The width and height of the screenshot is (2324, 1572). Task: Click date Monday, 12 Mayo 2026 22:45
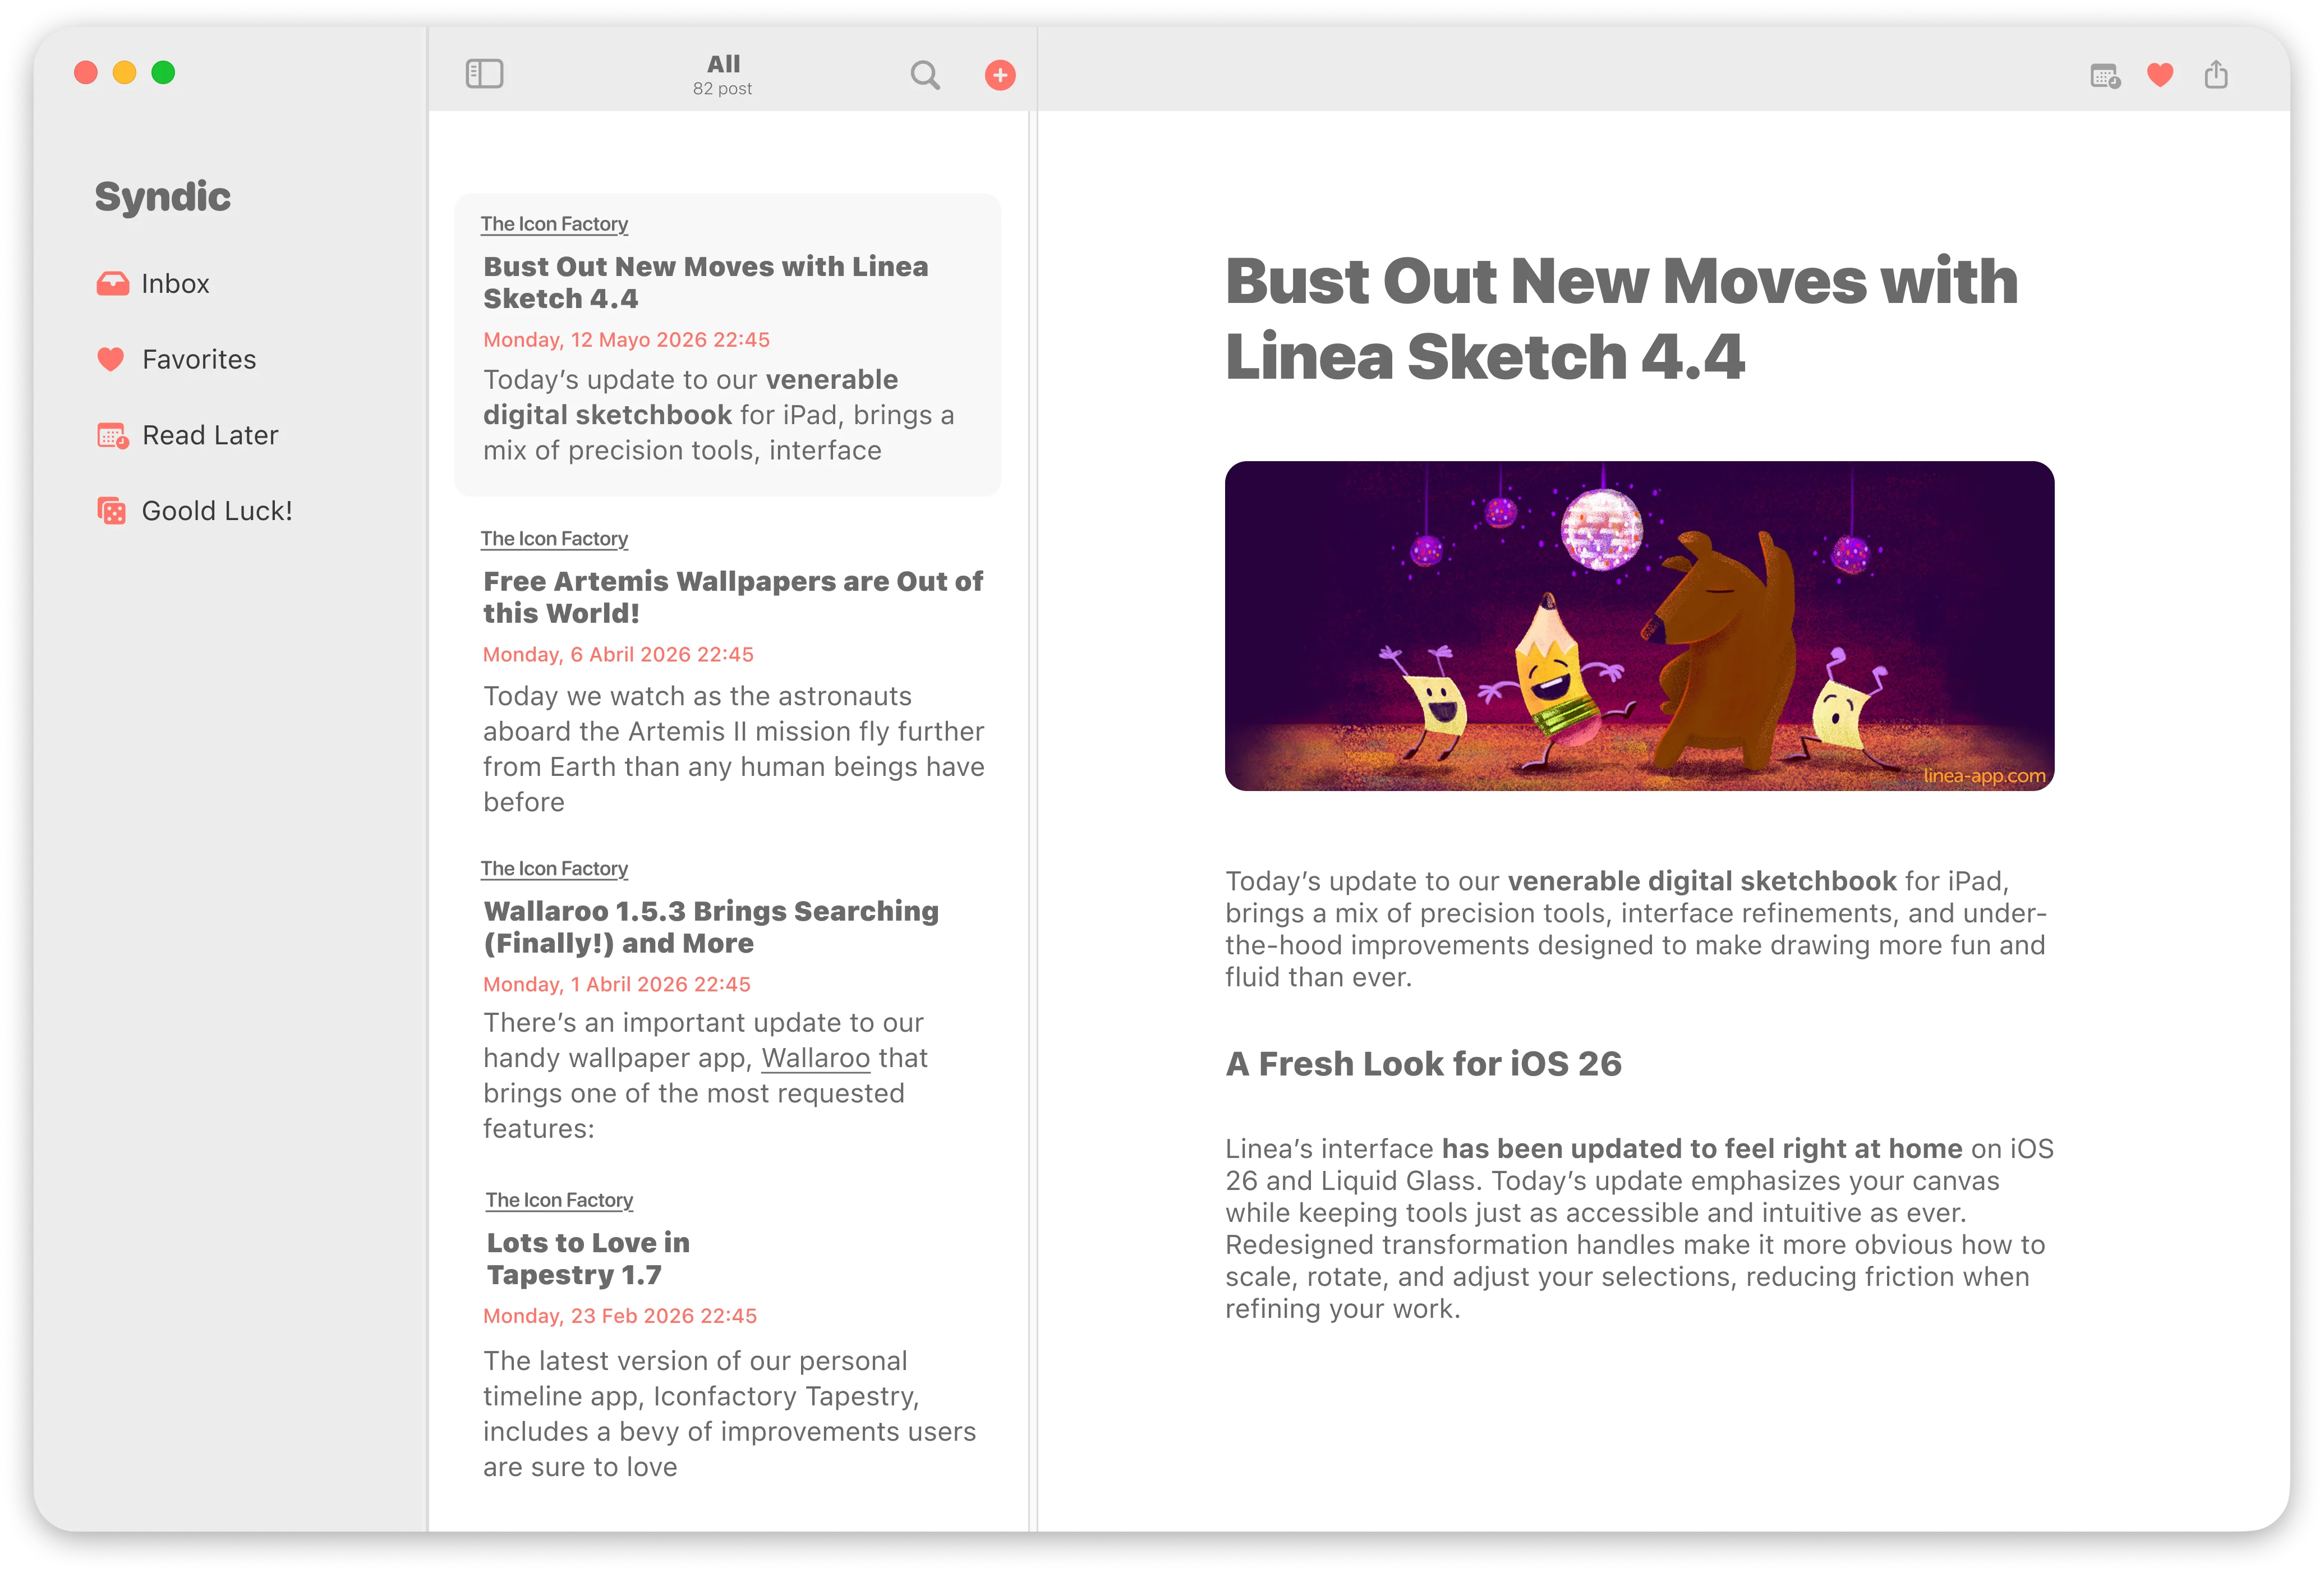pyautogui.click(x=626, y=340)
